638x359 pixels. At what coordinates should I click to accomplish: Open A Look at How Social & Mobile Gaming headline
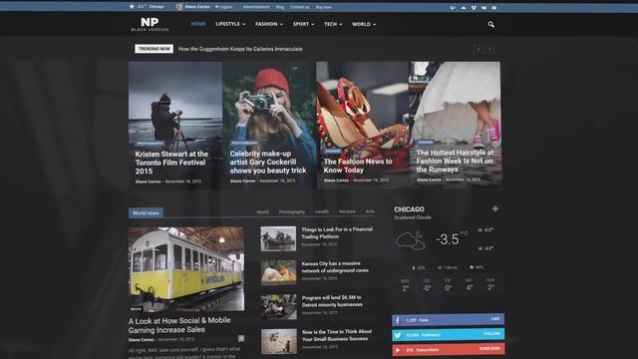point(179,325)
